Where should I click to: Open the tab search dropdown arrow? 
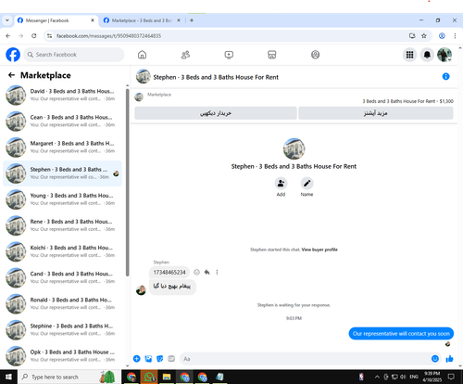coord(7,20)
